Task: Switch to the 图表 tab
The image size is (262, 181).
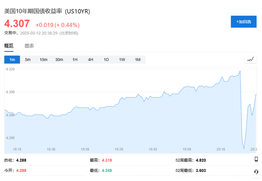Action: point(29,46)
